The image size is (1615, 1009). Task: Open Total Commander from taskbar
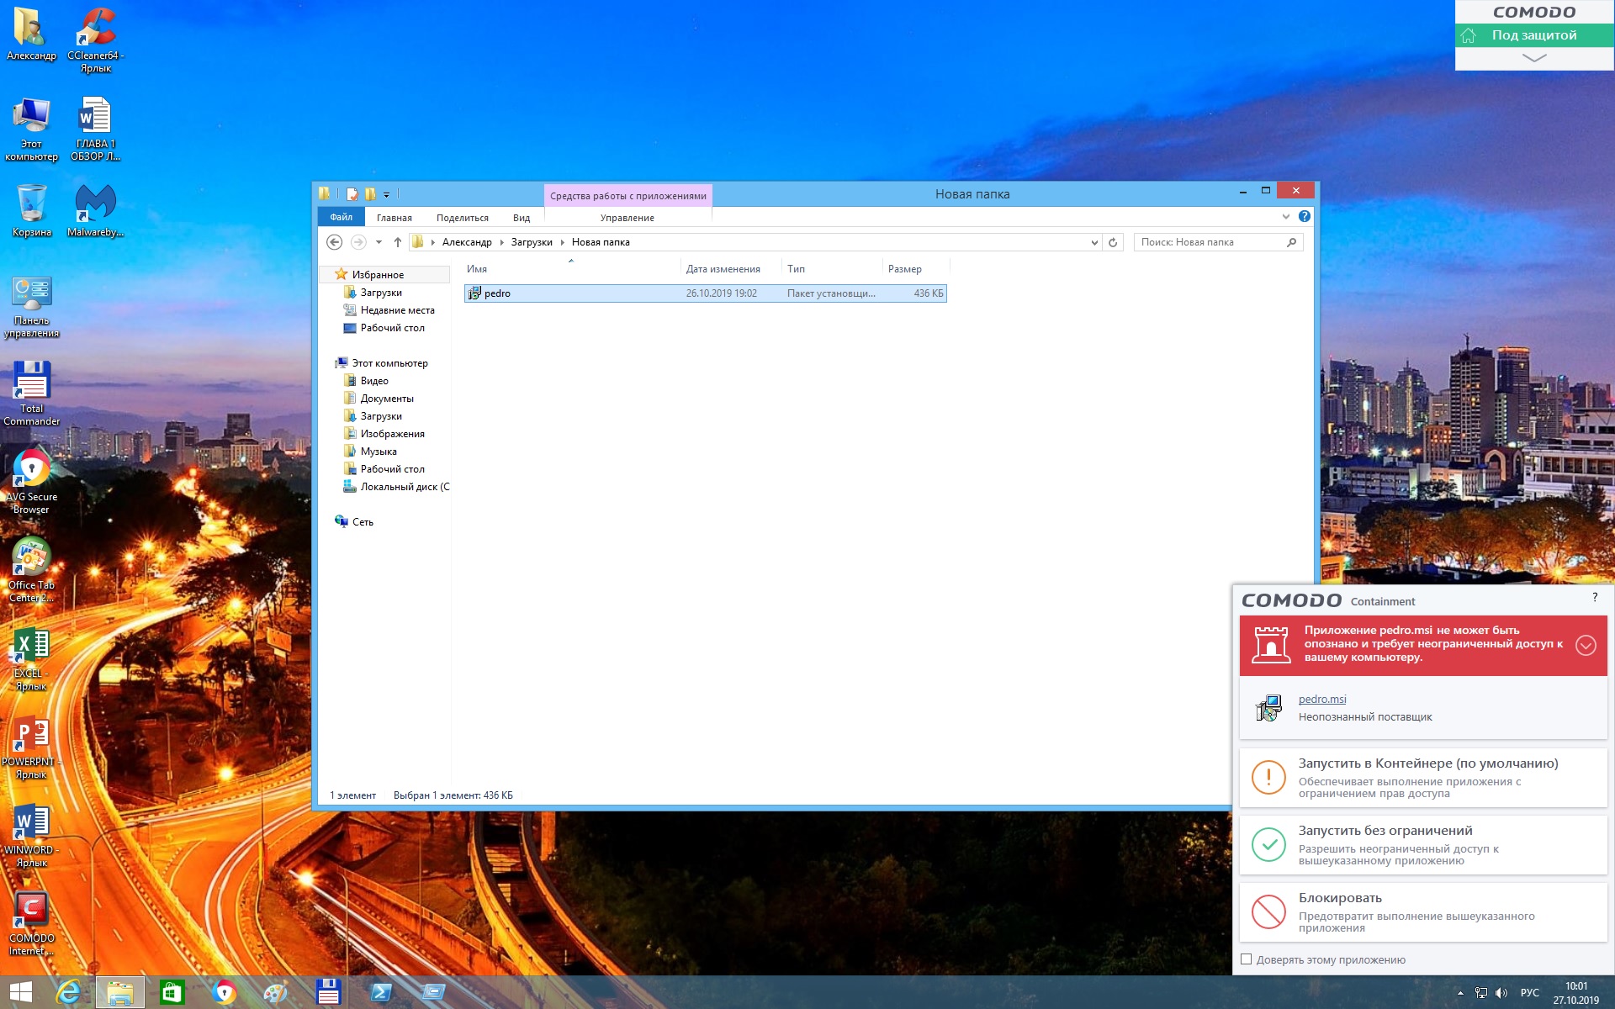point(328,992)
